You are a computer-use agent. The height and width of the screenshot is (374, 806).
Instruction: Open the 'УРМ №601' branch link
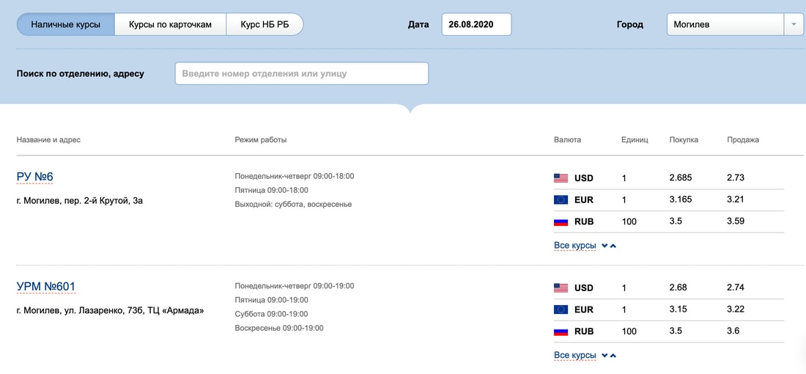coord(46,287)
